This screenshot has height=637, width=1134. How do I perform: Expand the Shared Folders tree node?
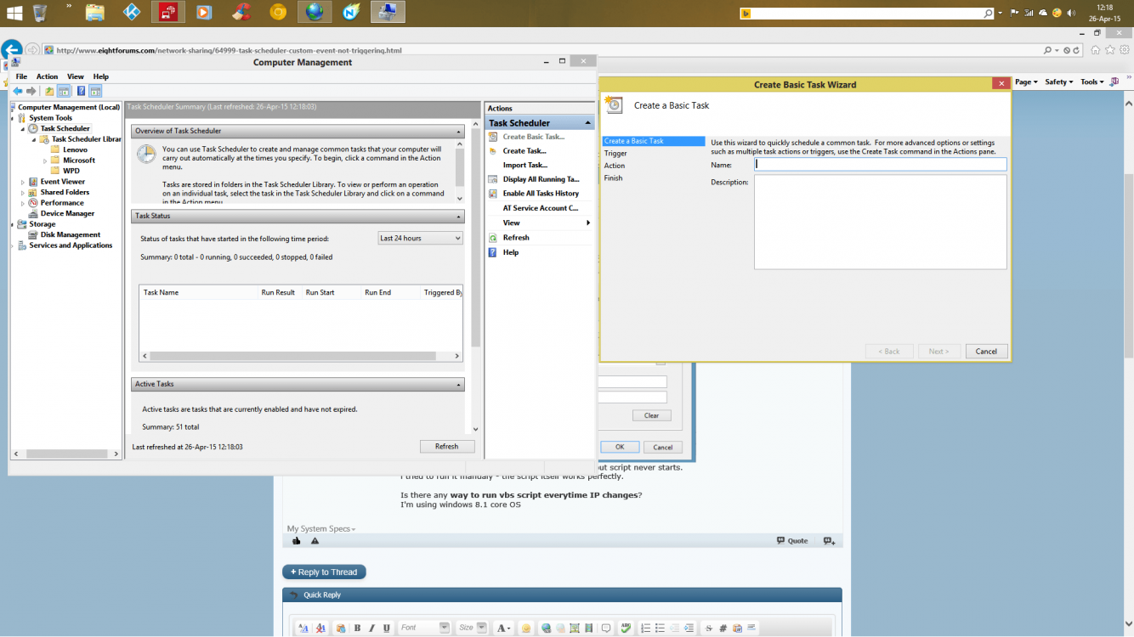click(23, 192)
